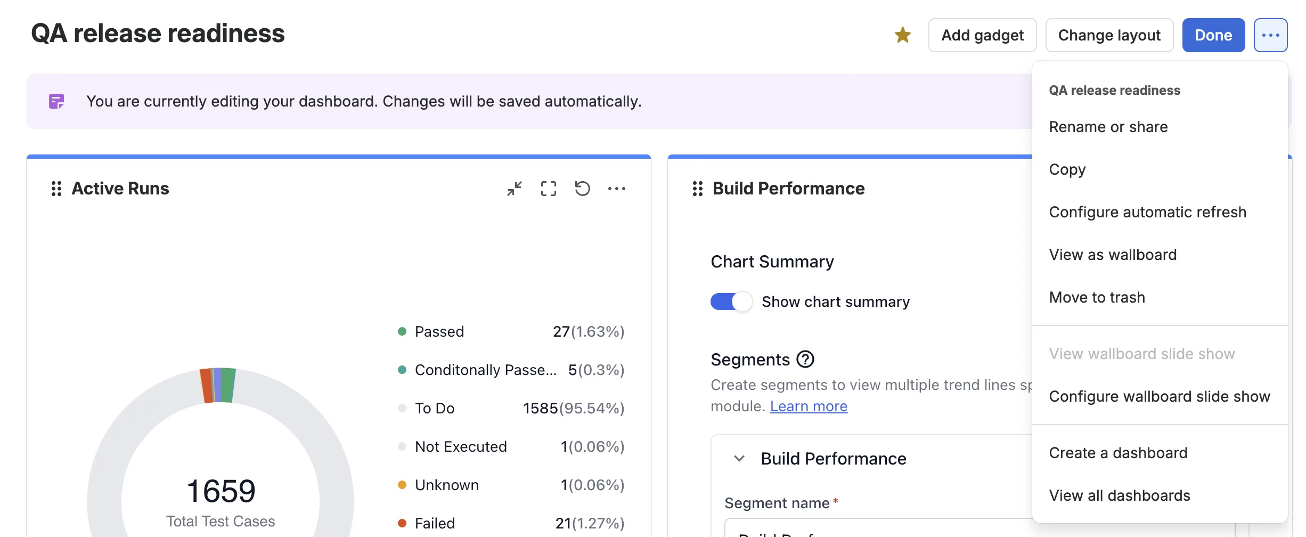The image size is (1306, 537).
Task: Refresh the Active Runs gadget
Action: [x=583, y=189]
